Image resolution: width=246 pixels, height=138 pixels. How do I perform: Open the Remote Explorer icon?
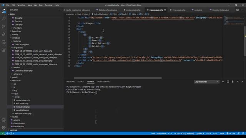[x=3, y=42]
